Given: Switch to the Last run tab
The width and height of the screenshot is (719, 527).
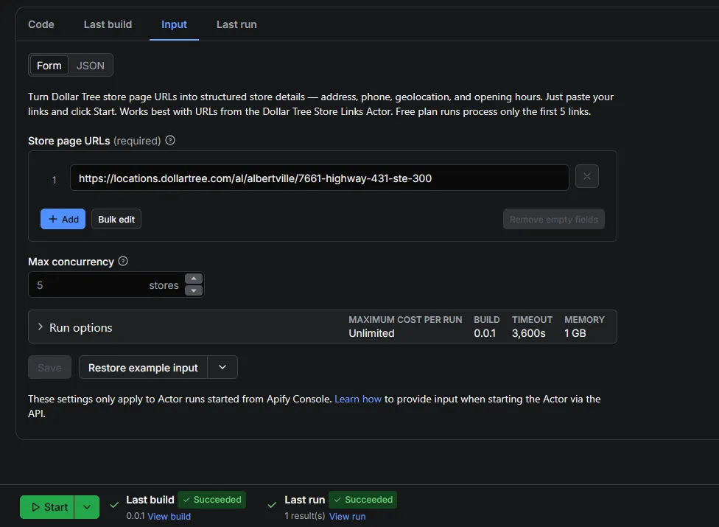Looking at the screenshot, I should 236,24.
